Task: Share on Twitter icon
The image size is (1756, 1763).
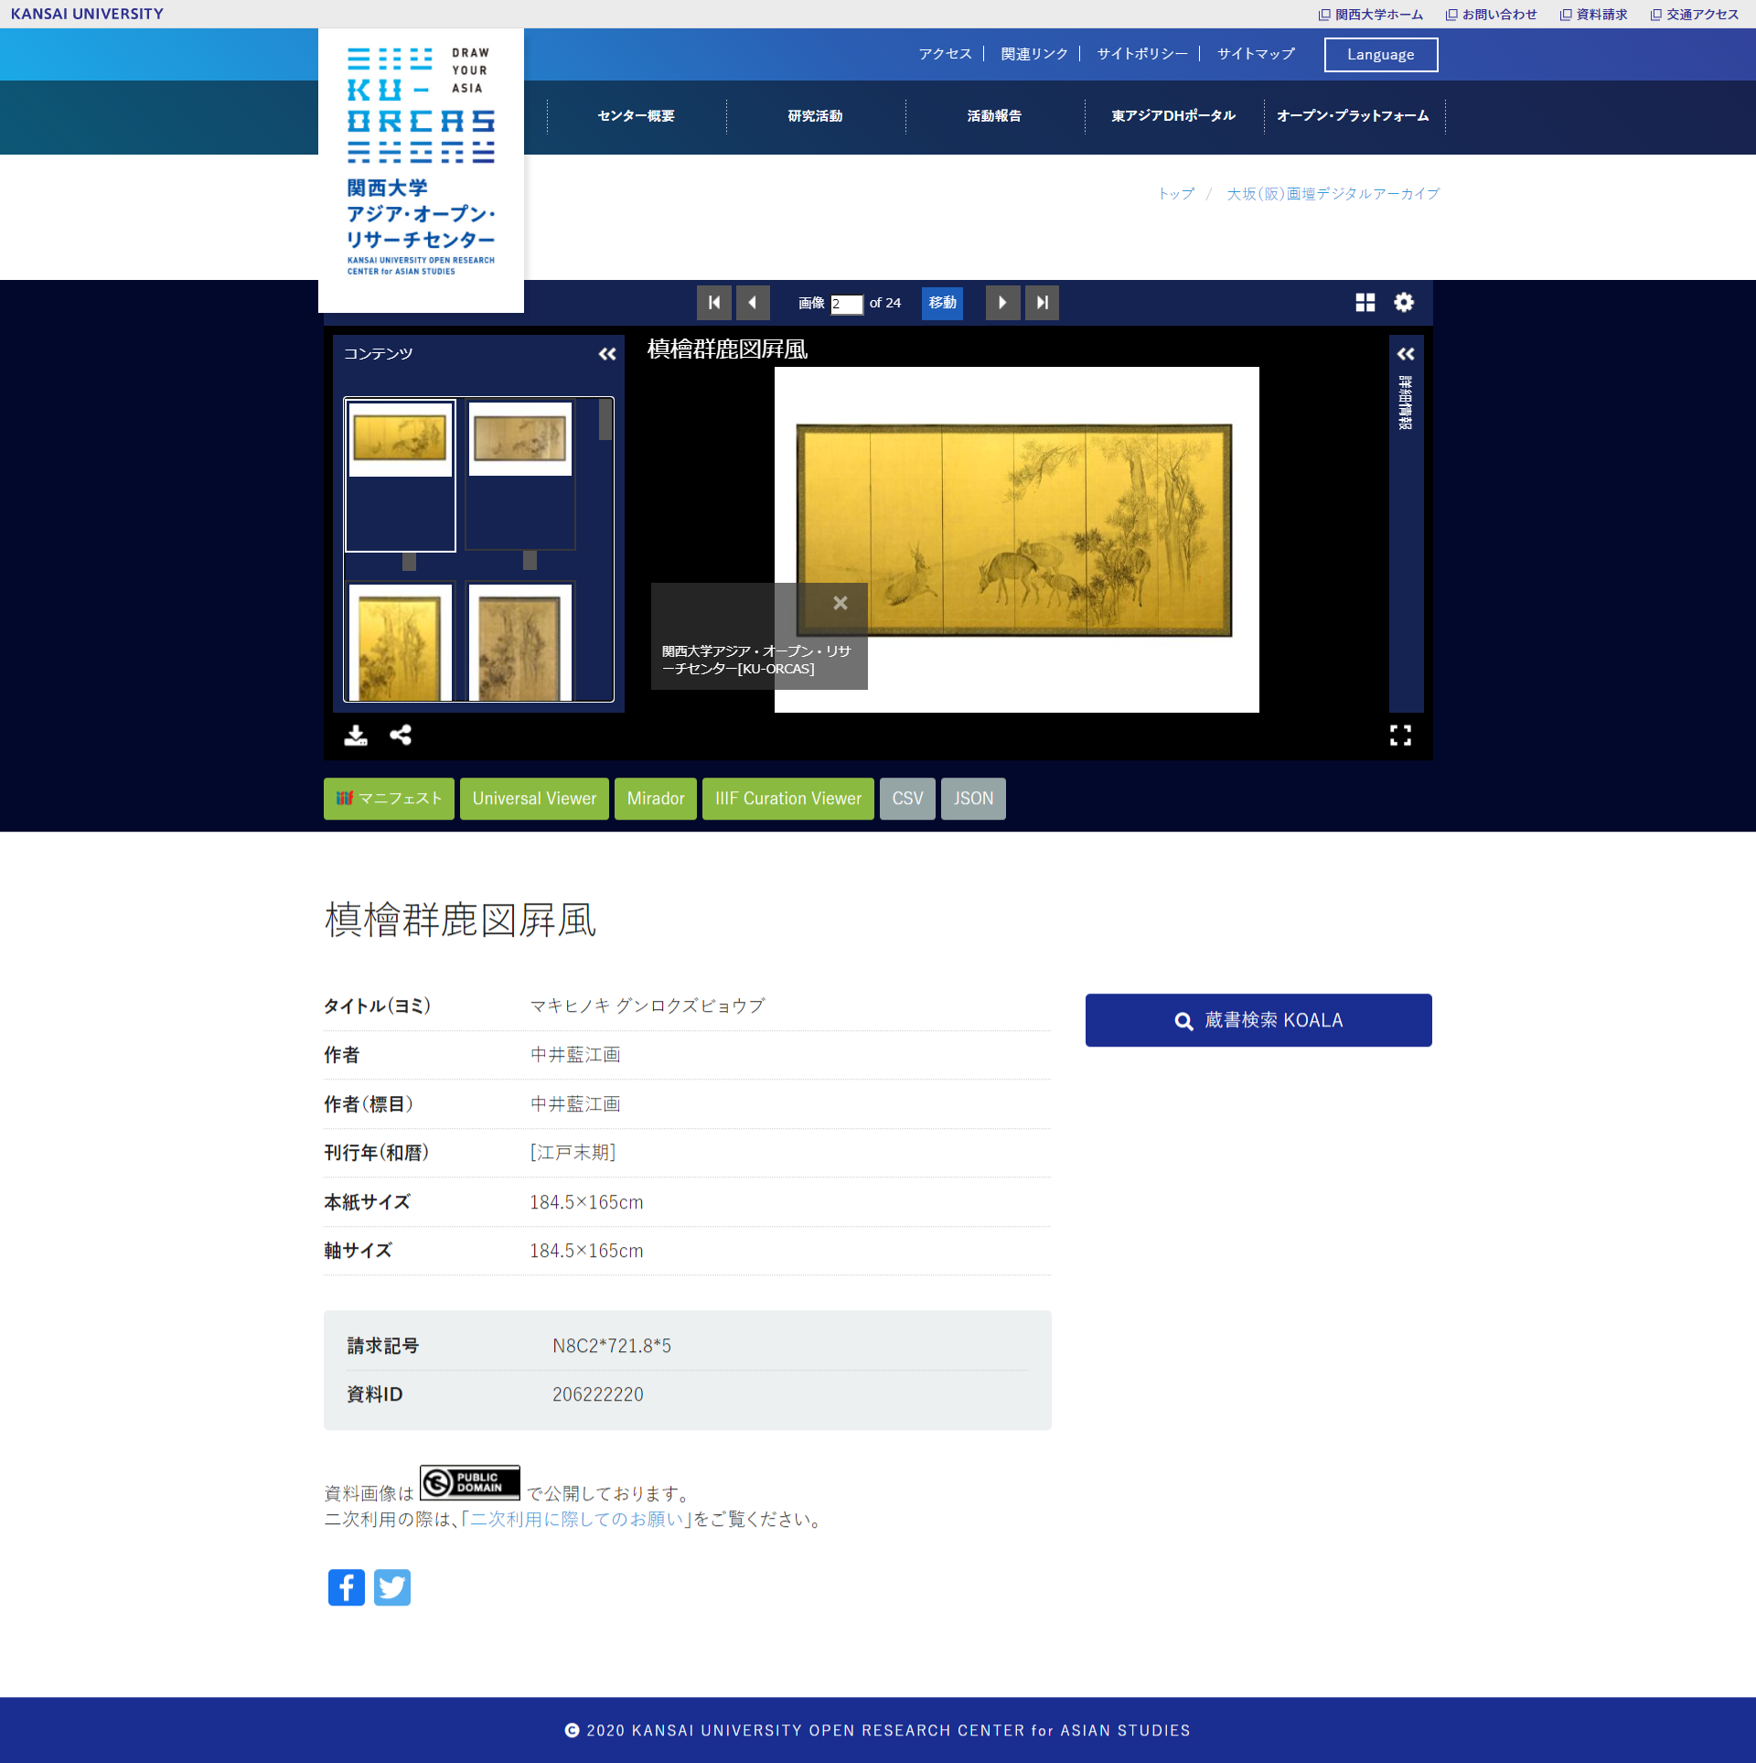Action: click(x=392, y=1588)
